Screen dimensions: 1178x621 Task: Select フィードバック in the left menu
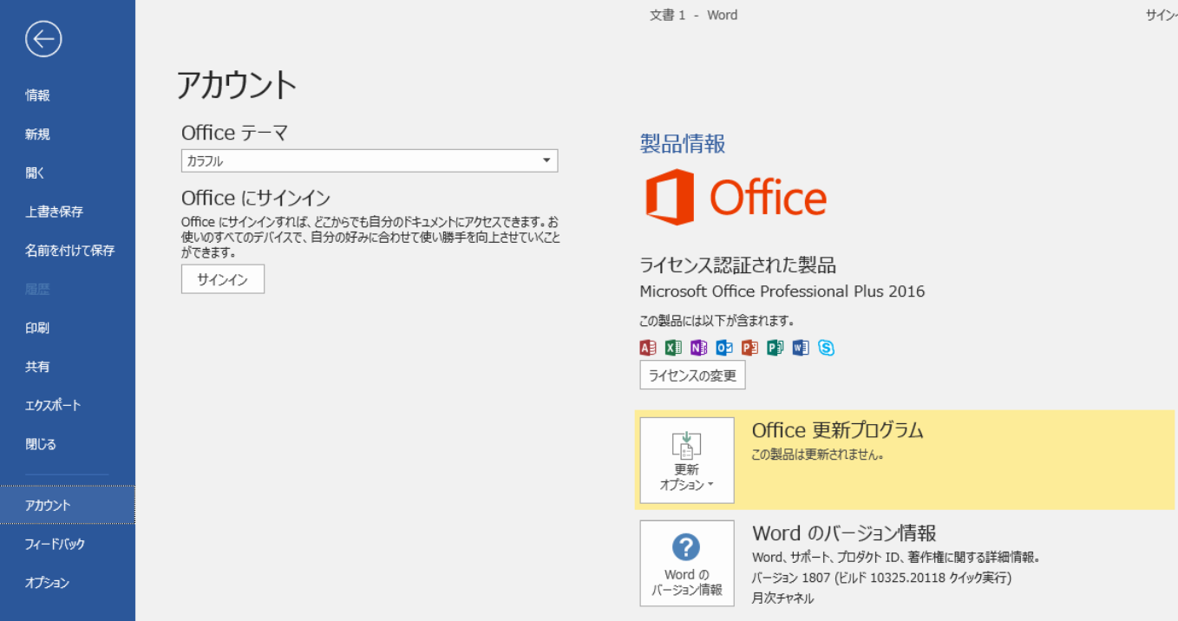55,544
